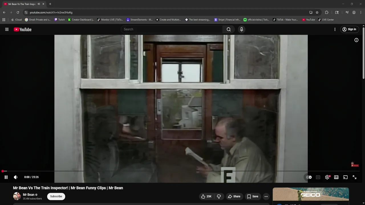Open the Create and Multistream bookmark
This screenshot has height=205, width=365.
click(169, 20)
